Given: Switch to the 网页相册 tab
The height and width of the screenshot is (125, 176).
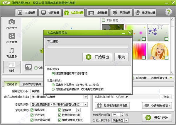Looking at the screenshot, I should tap(121, 13).
